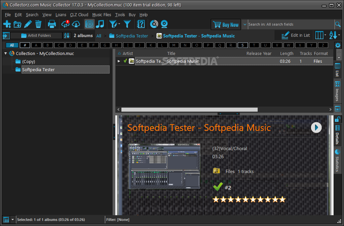This screenshot has width=344, height=226.
Task: Click the alphabet bar settings gear
Action: click(x=338, y=46)
